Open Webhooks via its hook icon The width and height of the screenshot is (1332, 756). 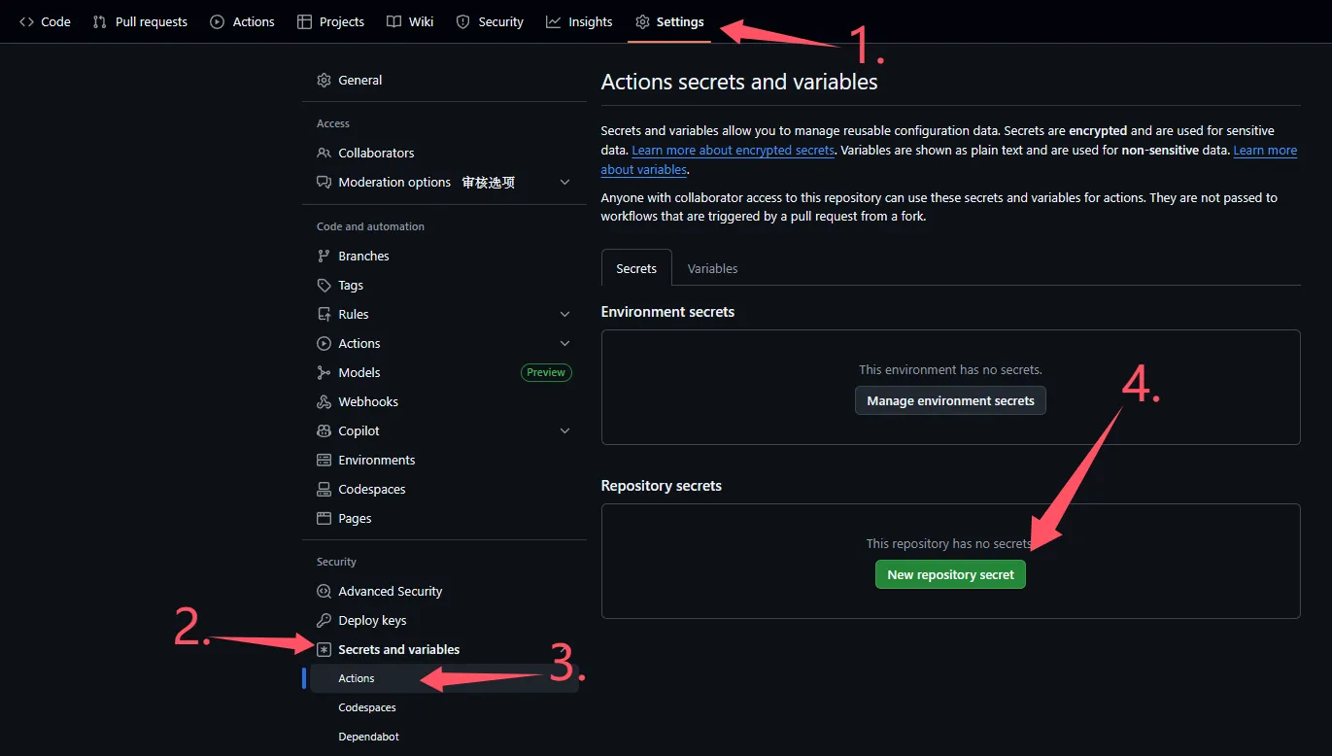324,402
